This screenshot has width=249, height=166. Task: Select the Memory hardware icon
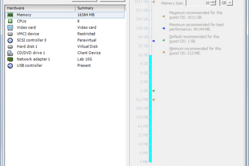coord(10,15)
